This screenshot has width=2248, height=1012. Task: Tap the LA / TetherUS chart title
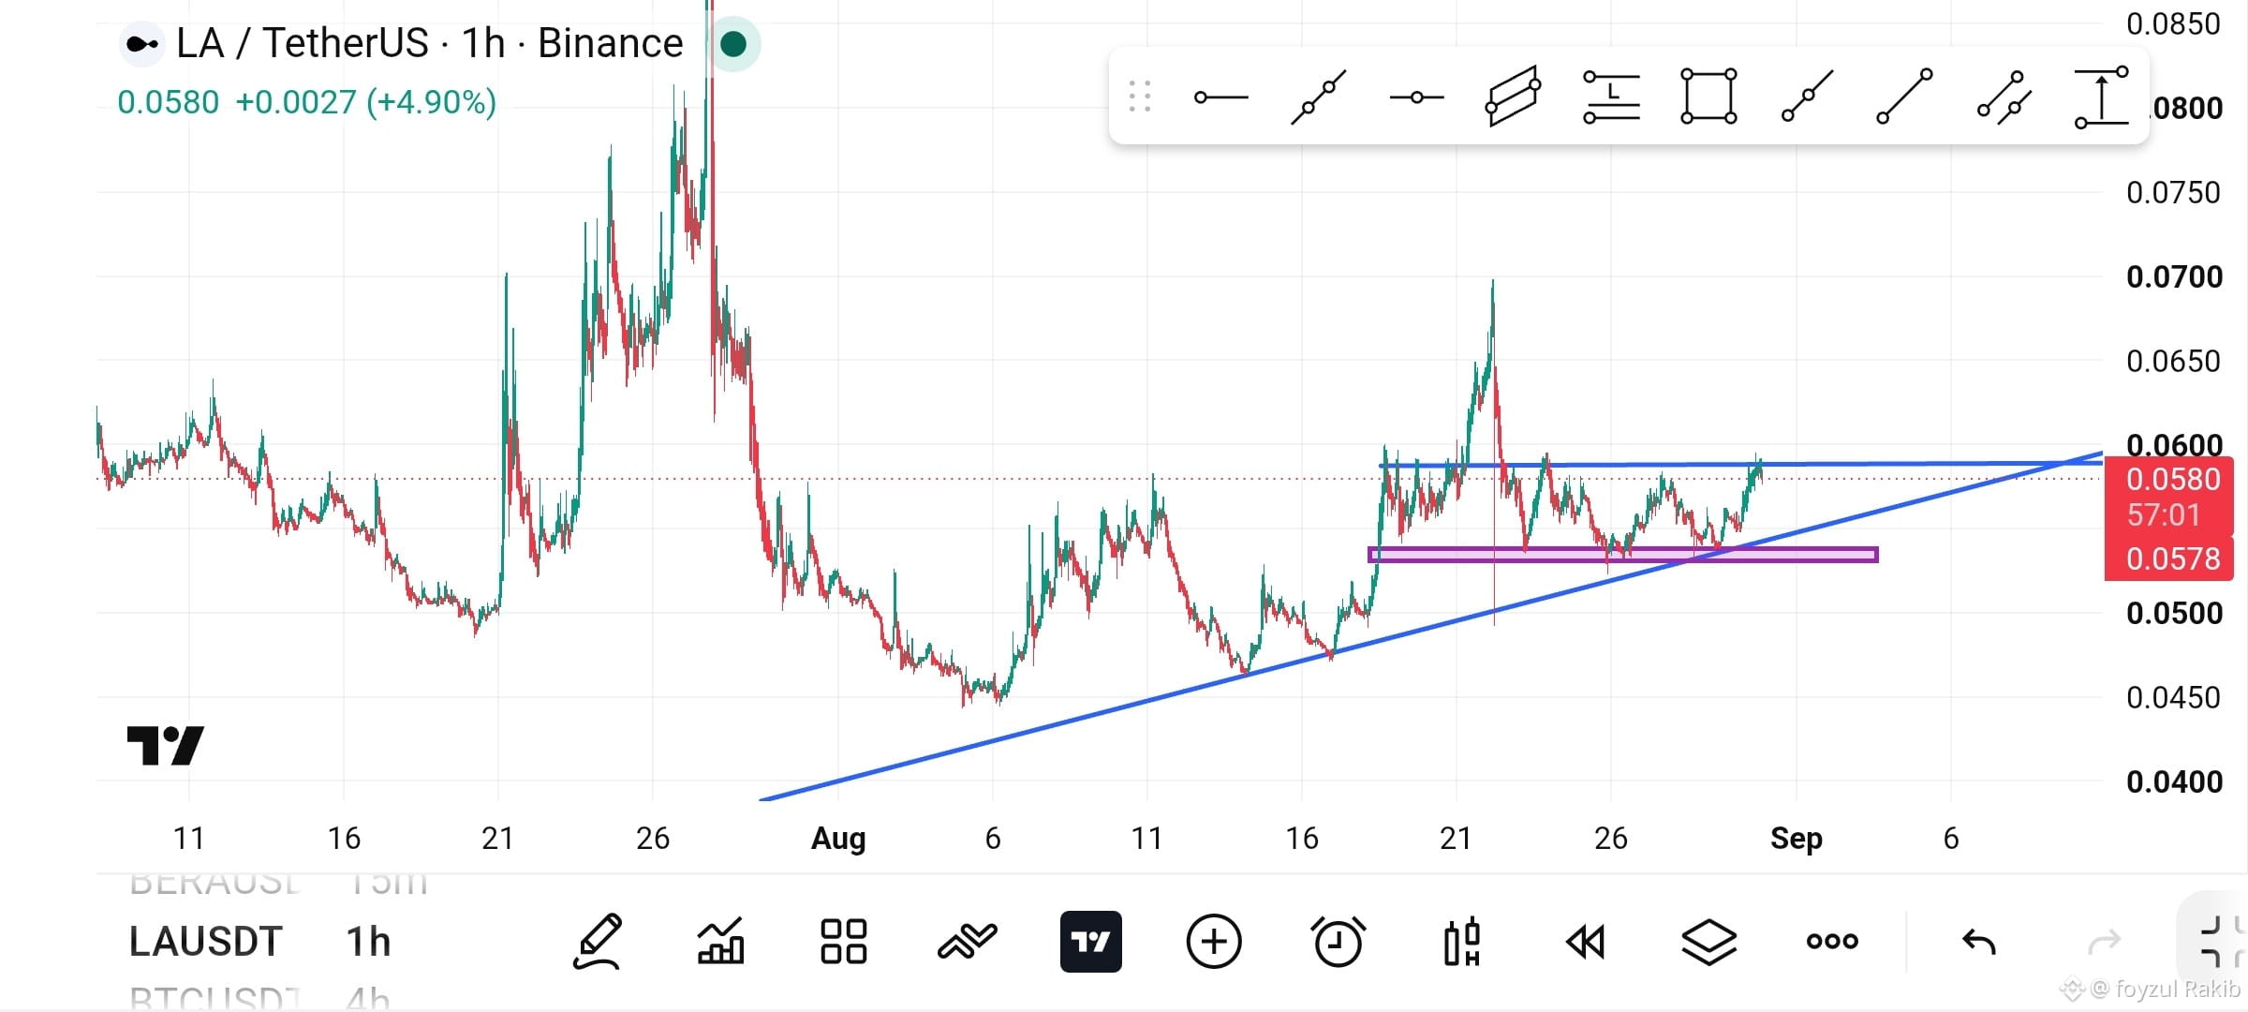click(x=430, y=43)
